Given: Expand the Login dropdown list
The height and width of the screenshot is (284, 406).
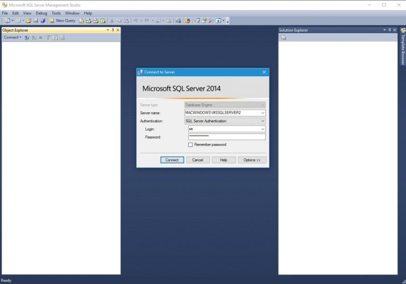Looking at the screenshot, I should (263, 129).
